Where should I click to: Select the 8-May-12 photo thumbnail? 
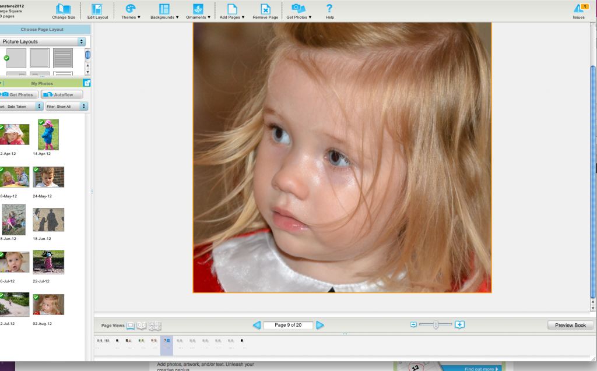[15, 177]
